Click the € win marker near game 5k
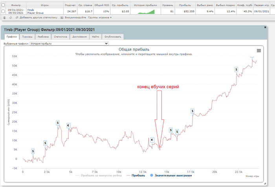 point(68,125)
